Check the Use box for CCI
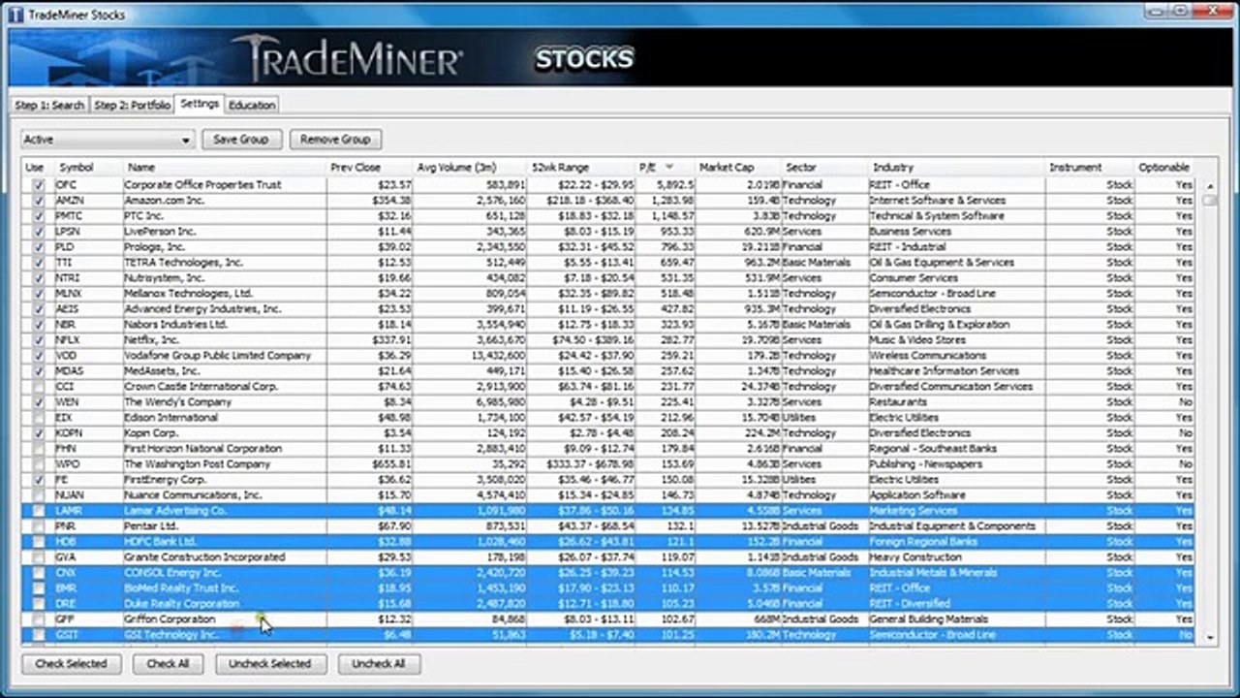The width and height of the screenshot is (1240, 698). (39, 387)
